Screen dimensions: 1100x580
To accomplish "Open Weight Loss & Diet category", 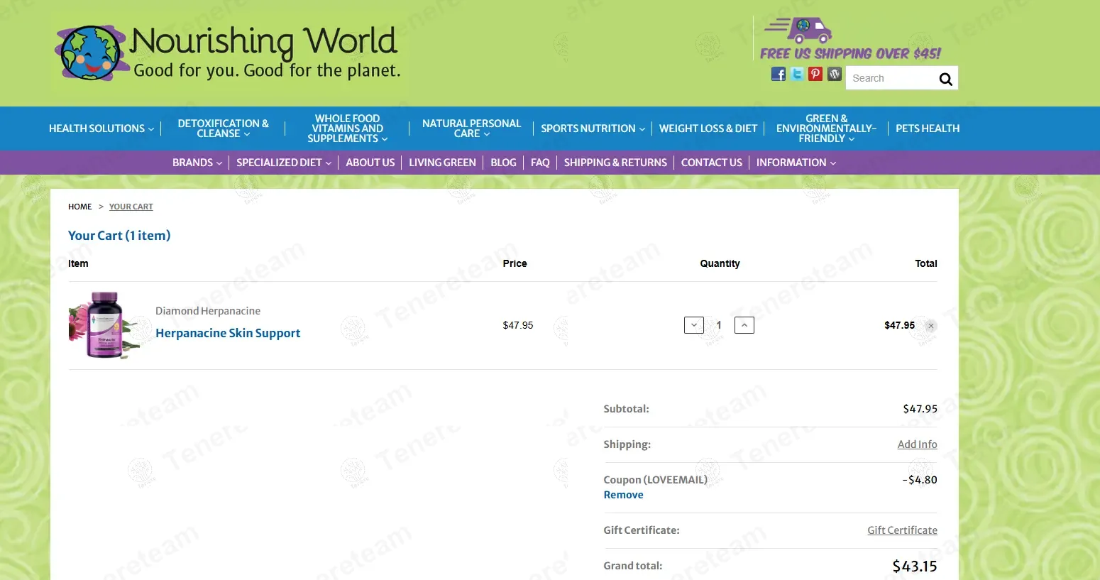I will tap(708, 128).
